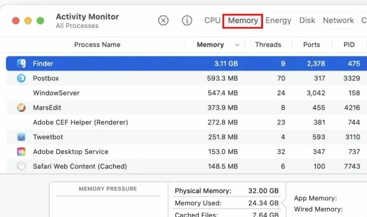This screenshot has height=217, width=367.
Task: Click the 547.4 MB memory value
Action: click(x=223, y=93)
